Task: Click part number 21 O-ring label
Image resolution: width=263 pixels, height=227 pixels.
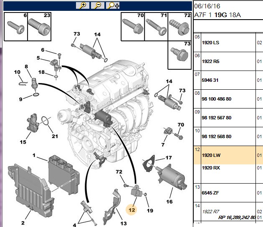Action: [55, 136]
